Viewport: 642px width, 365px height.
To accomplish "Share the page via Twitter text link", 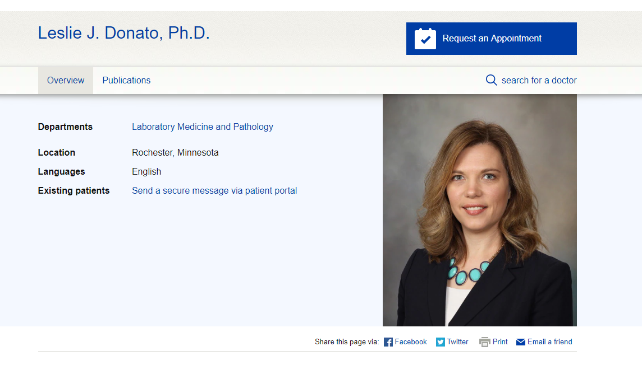I will click(457, 341).
